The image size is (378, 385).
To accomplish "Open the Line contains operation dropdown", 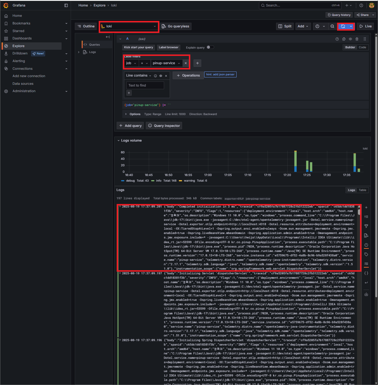I will tap(139, 75).
